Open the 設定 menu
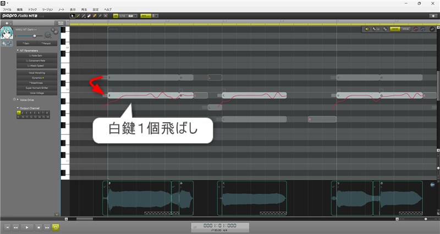This screenshot has width=440, height=234. pos(96,9)
